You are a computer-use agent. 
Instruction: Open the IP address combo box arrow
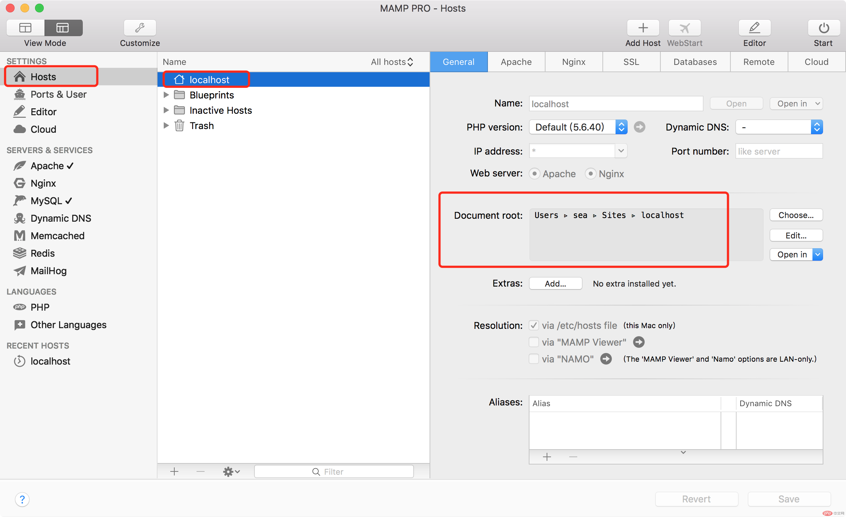(x=621, y=151)
